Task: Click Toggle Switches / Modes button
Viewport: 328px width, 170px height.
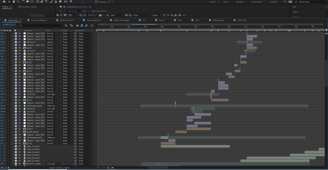Action: coord(59,168)
